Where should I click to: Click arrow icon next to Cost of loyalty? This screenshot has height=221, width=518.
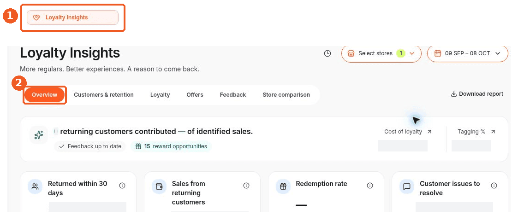click(x=429, y=132)
